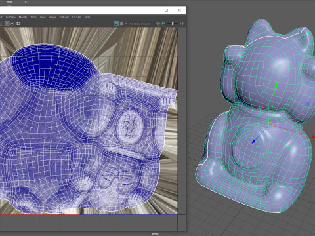Minimize the UV Editor window
Viewport: 315px width, 236px height.
pos(153,10)
